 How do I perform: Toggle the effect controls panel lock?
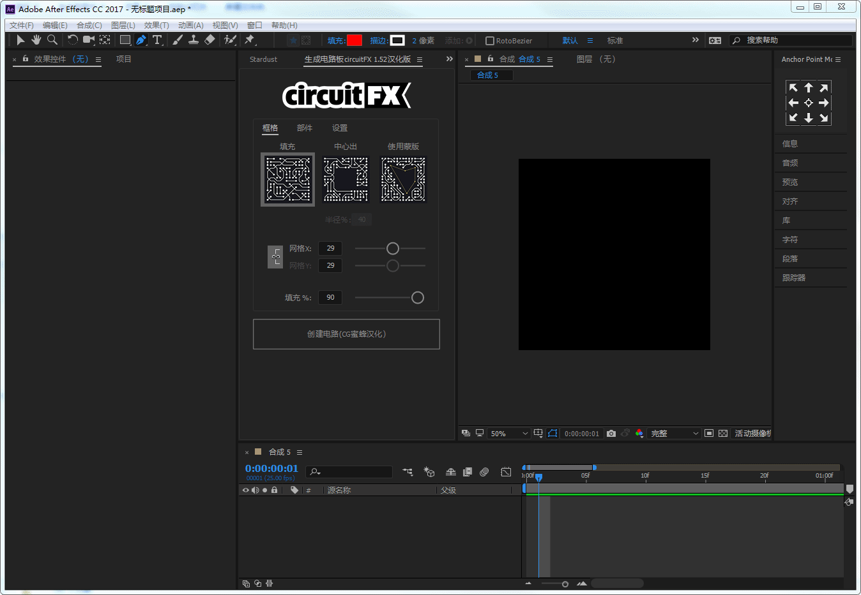[26, 59]
